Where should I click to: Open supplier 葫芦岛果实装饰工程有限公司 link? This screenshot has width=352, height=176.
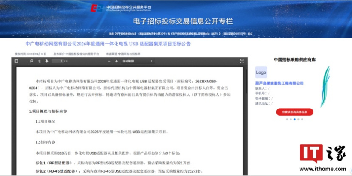coord(279,83)
